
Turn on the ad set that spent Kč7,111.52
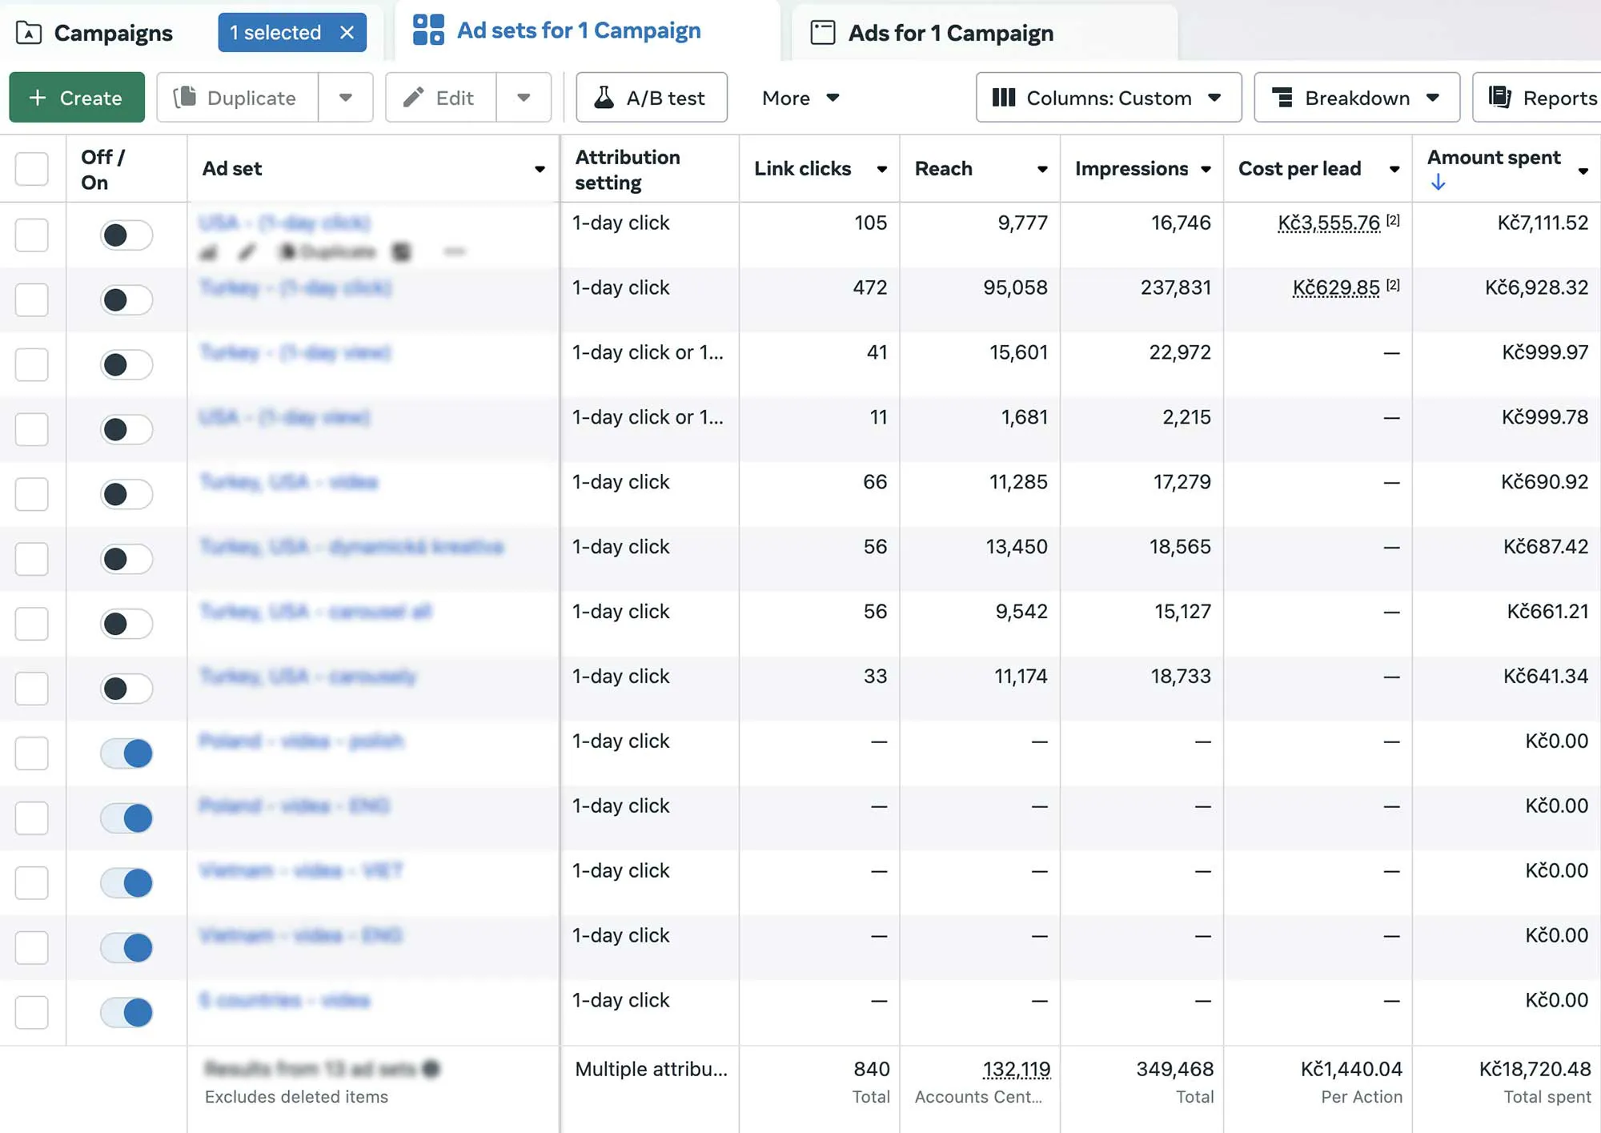coord(126,235)
